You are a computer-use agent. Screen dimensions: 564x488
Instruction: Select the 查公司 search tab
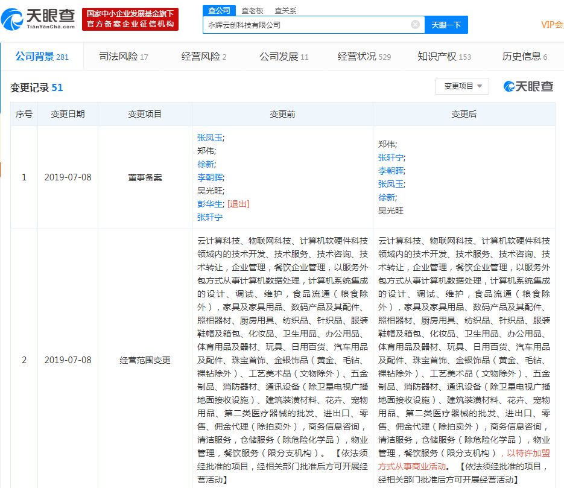[x=219, y=10]
